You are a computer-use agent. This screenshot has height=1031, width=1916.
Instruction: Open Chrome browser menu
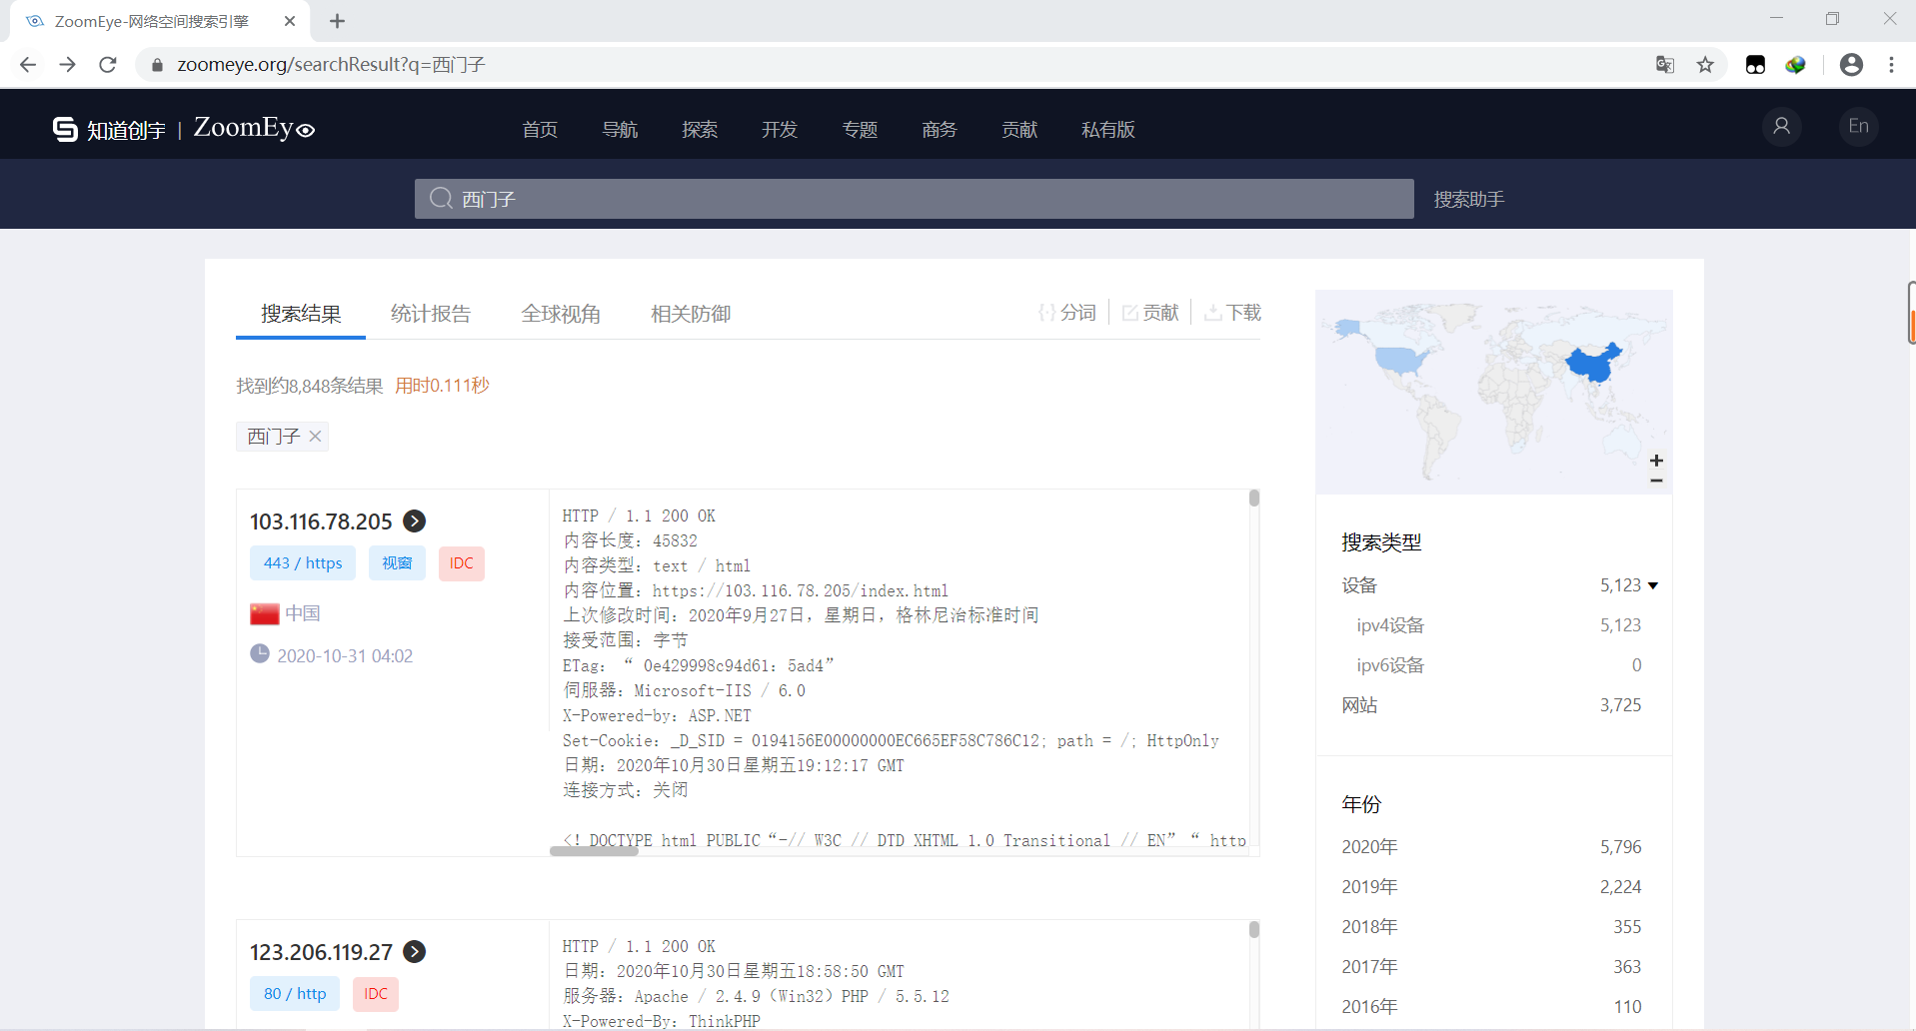(x=1891, y=64)
